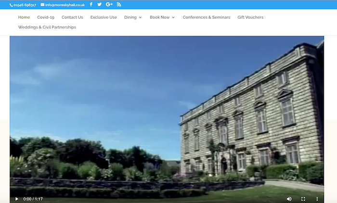Expand the Book Now dropdown menu
337x203 pixels.
(162, 17)
